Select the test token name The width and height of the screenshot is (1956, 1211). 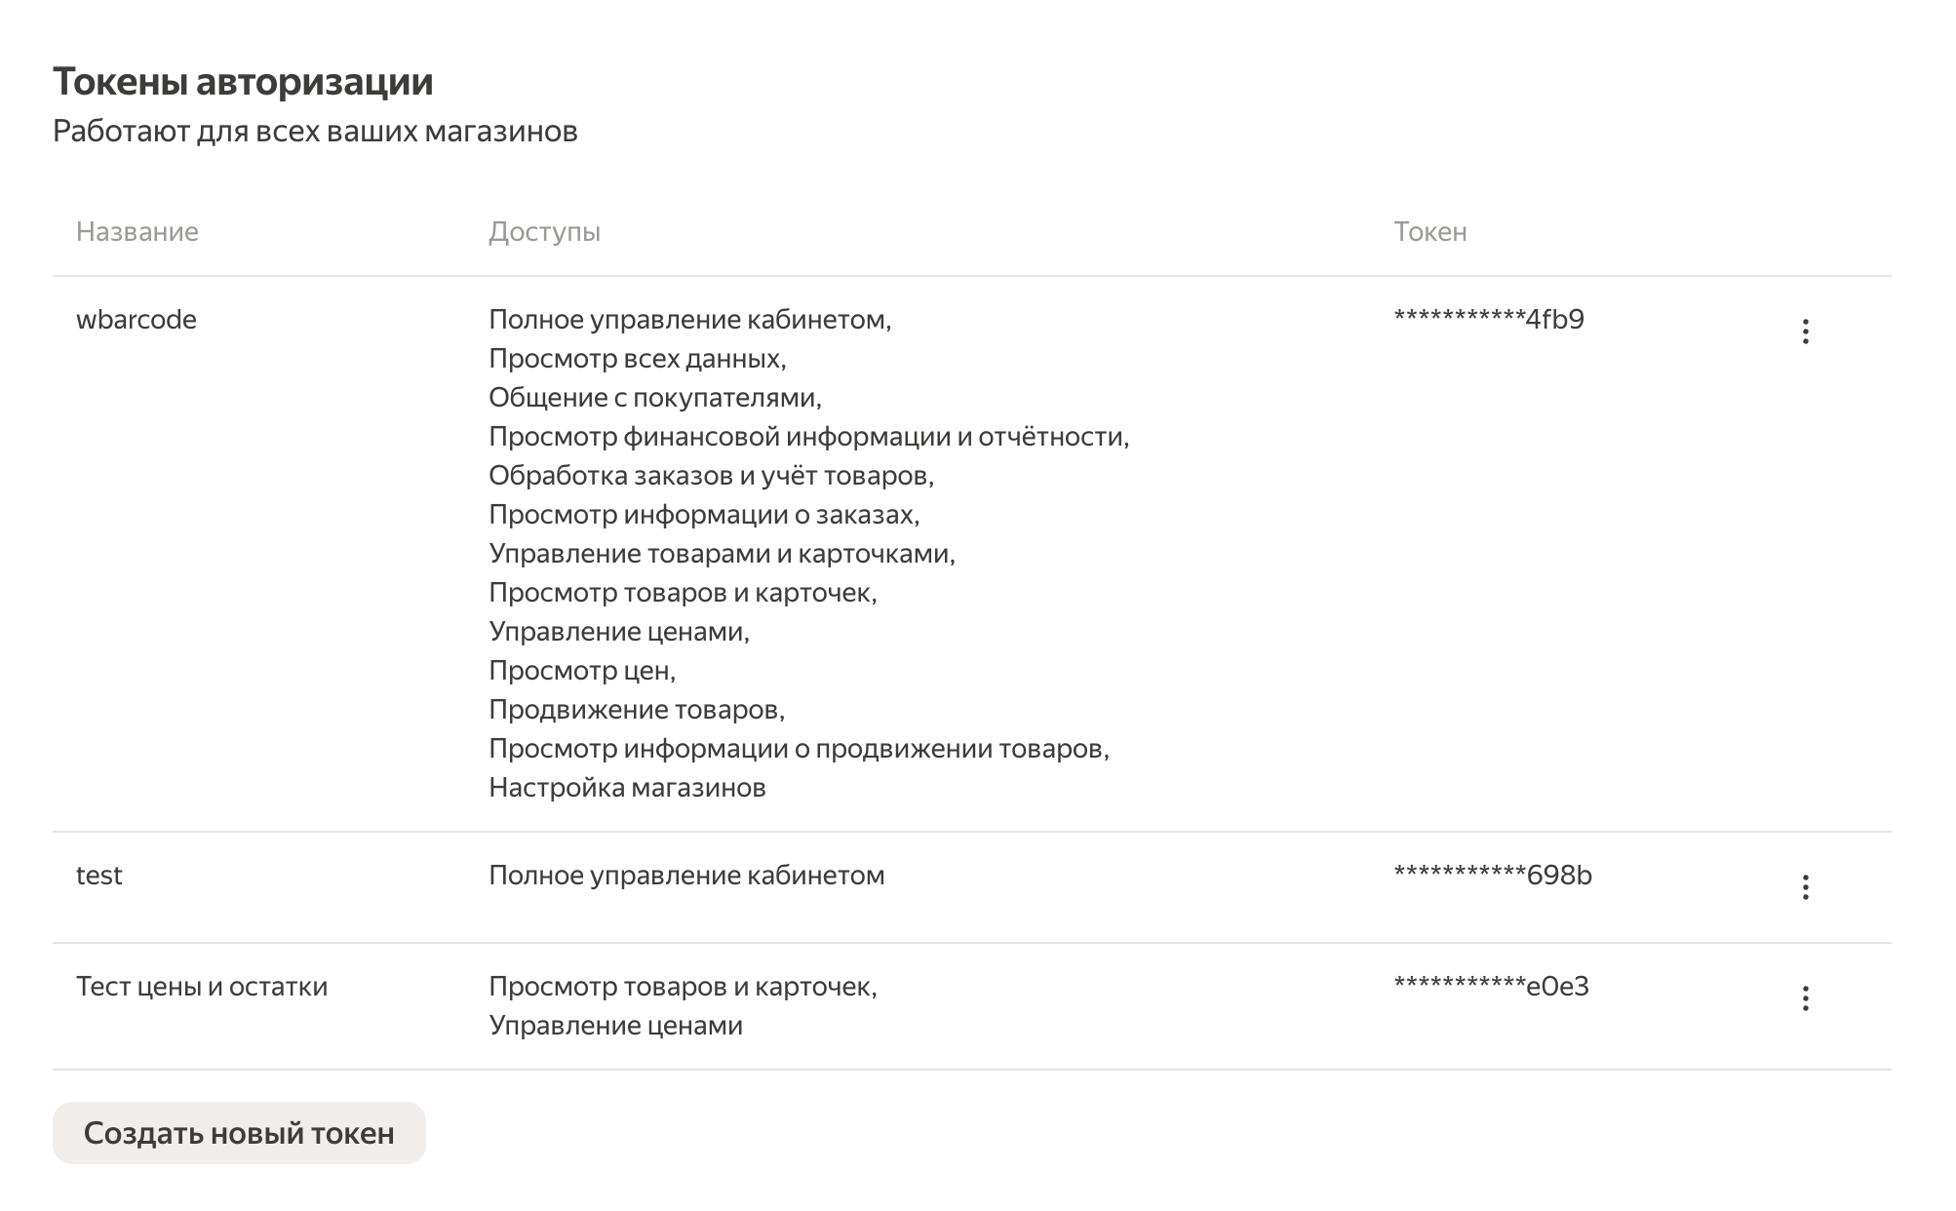click(99, 877)
